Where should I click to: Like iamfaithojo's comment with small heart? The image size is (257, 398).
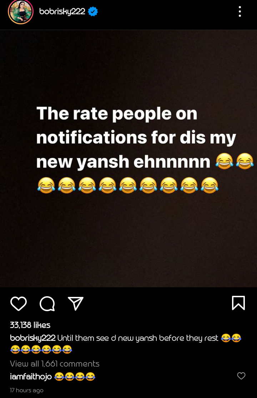click(x=241, y=375)
